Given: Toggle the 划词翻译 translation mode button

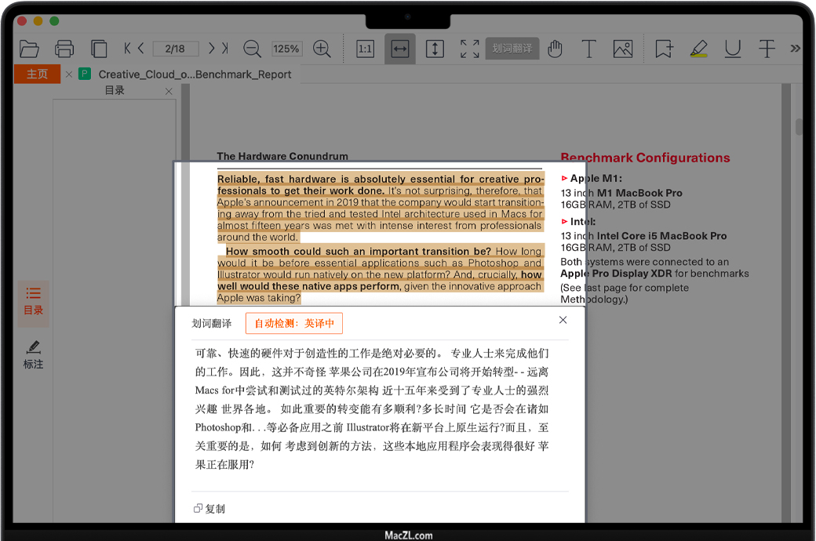Looking at the screenshot, I should (512, 49).
